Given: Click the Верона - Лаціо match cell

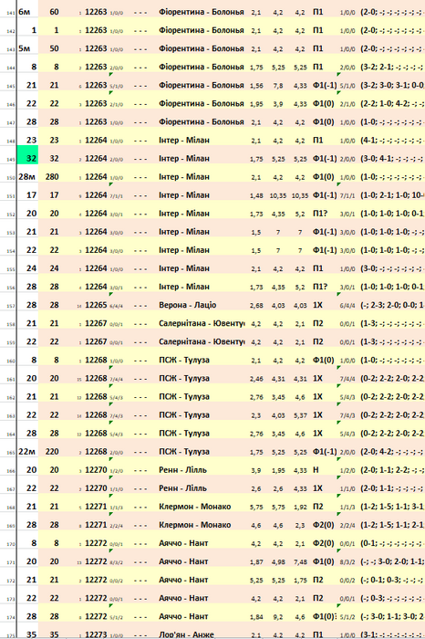Looking at the screenshot, I should point(188,305).
